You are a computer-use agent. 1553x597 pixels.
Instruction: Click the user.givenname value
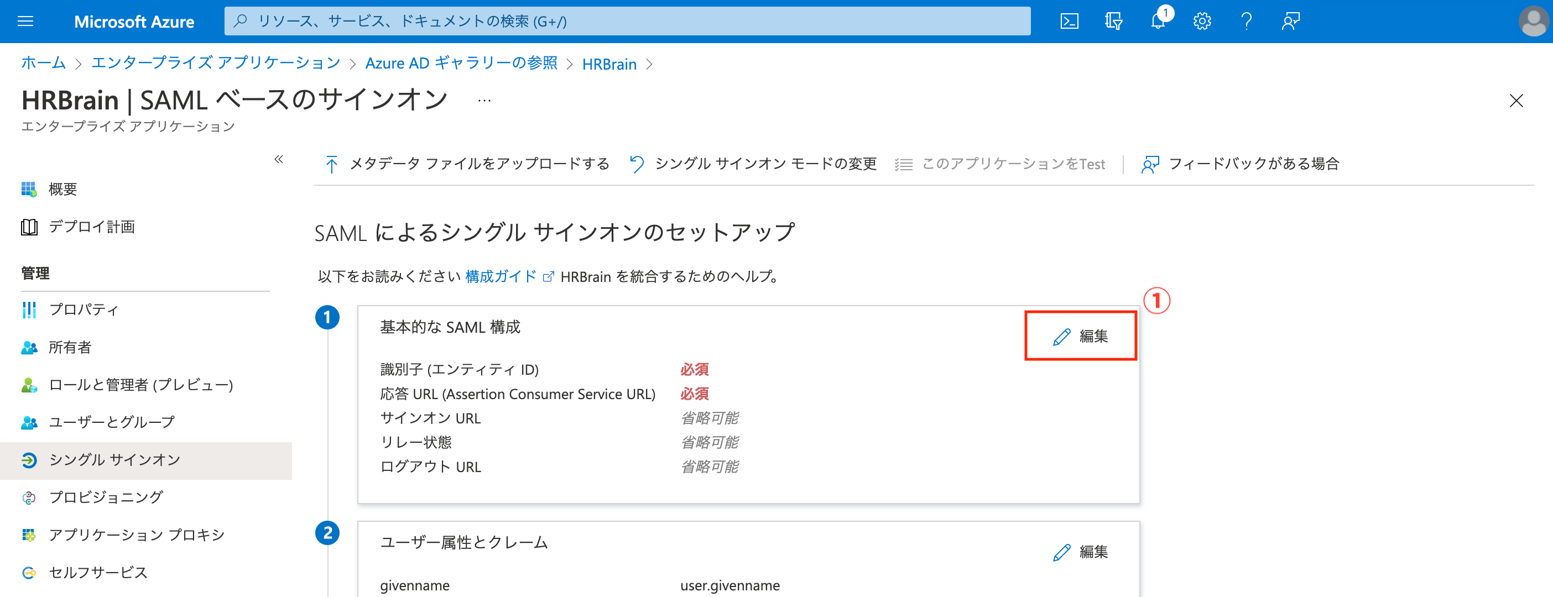tap(729, 585)
